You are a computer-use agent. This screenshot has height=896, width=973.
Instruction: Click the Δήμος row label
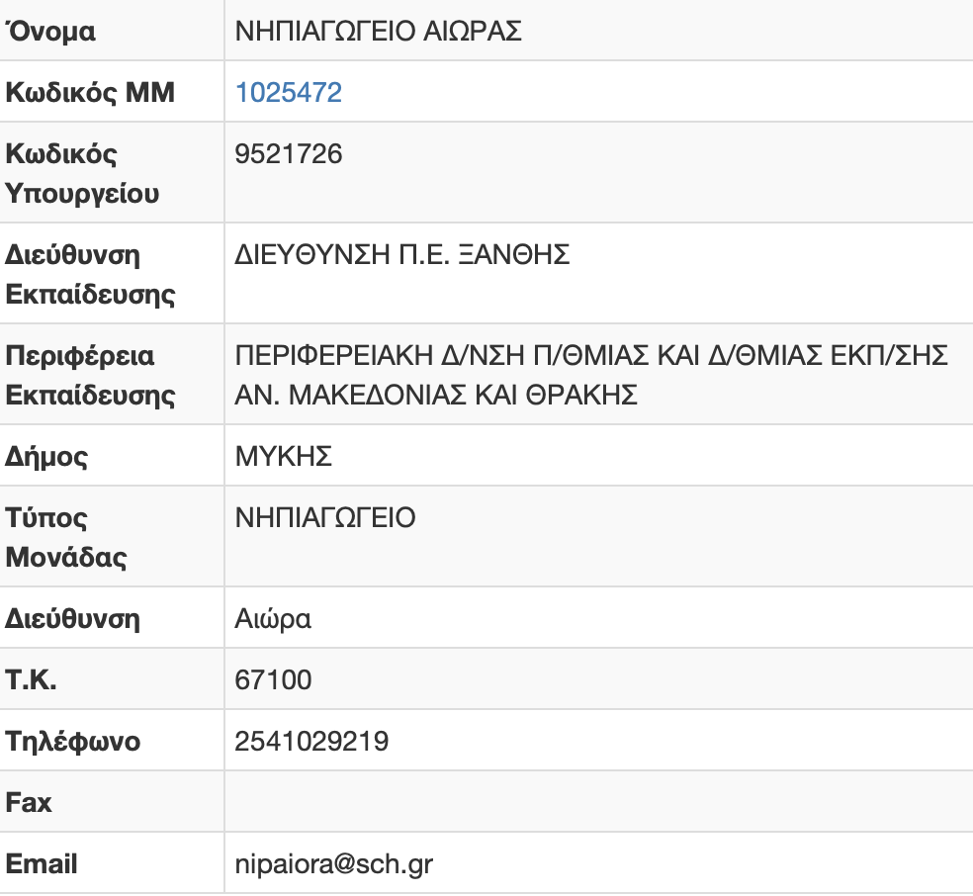pyautogui.click(x=46, y=457)
